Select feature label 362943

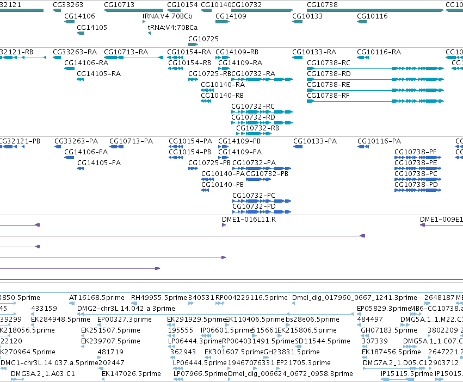coord(183,352)
